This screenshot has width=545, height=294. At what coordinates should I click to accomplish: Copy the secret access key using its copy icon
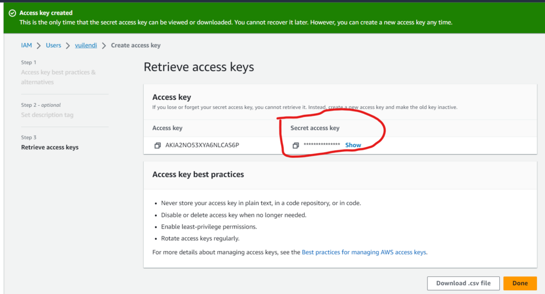pos(295,146)
